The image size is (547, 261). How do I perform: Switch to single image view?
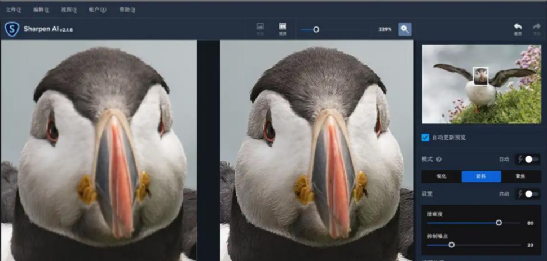click(260, 29)
